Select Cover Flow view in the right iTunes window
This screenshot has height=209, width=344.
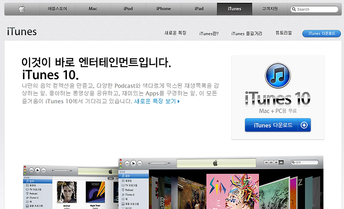coord(281,163)
